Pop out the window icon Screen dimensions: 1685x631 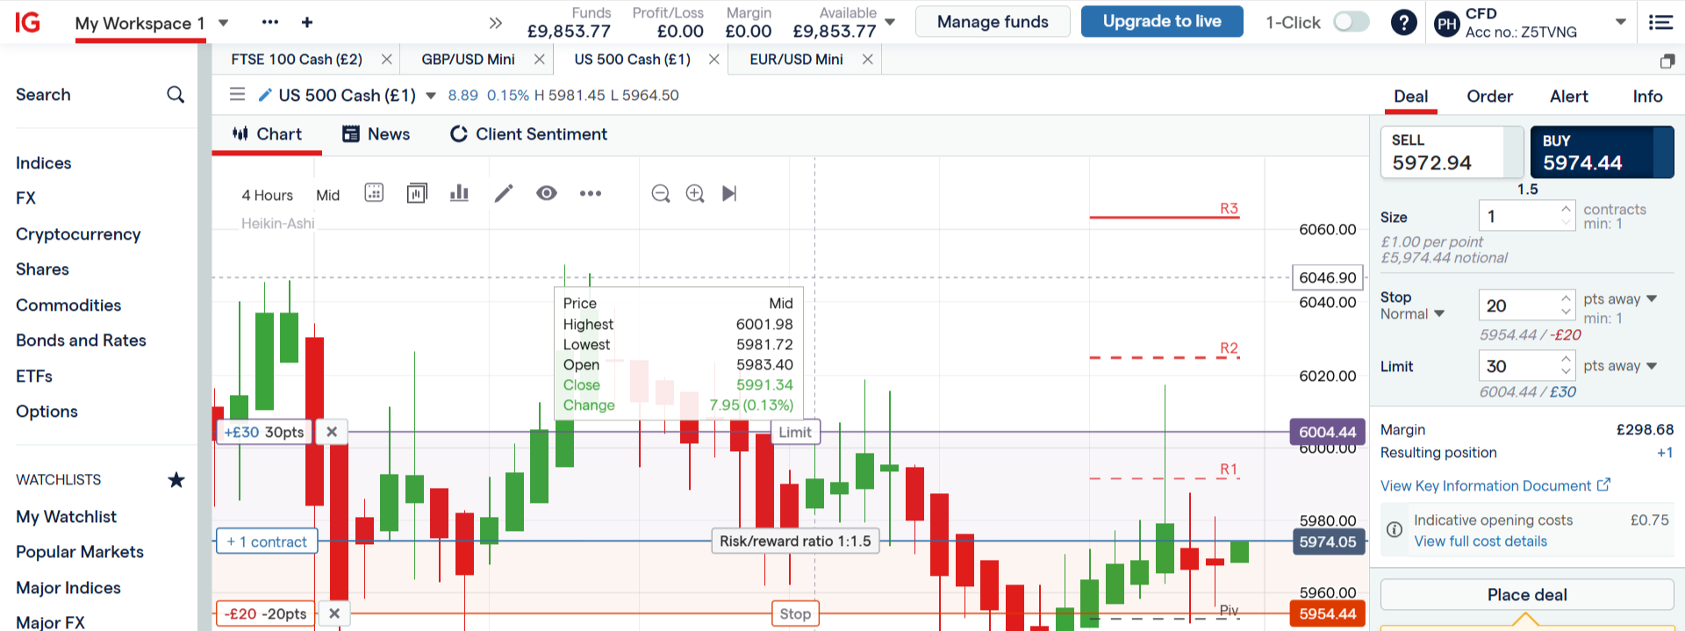[x=1667, y=61]
